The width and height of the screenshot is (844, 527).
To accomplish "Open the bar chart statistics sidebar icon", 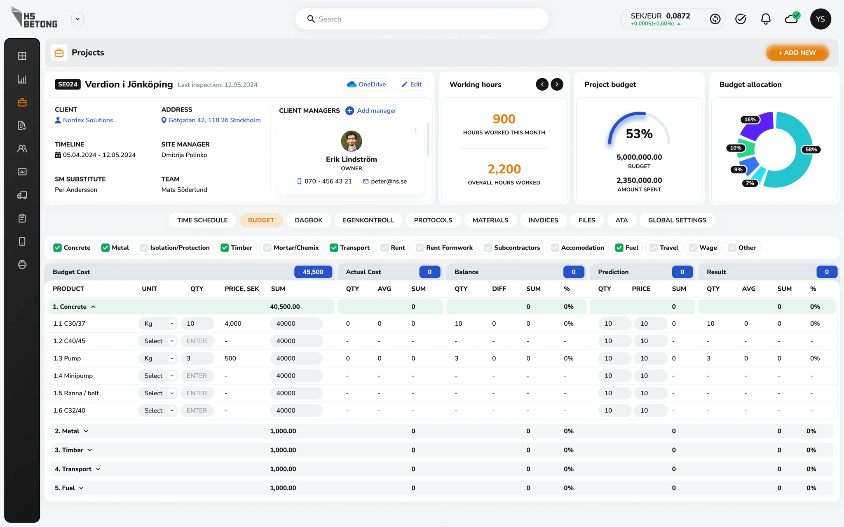I will click(x=22, y=79).
